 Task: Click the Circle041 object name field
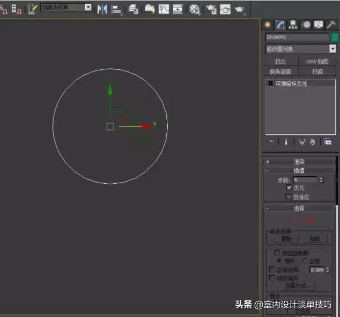[297, 37]
